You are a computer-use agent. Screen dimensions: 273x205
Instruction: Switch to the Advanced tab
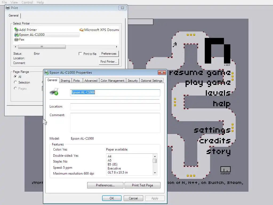(x=91, y=81)
